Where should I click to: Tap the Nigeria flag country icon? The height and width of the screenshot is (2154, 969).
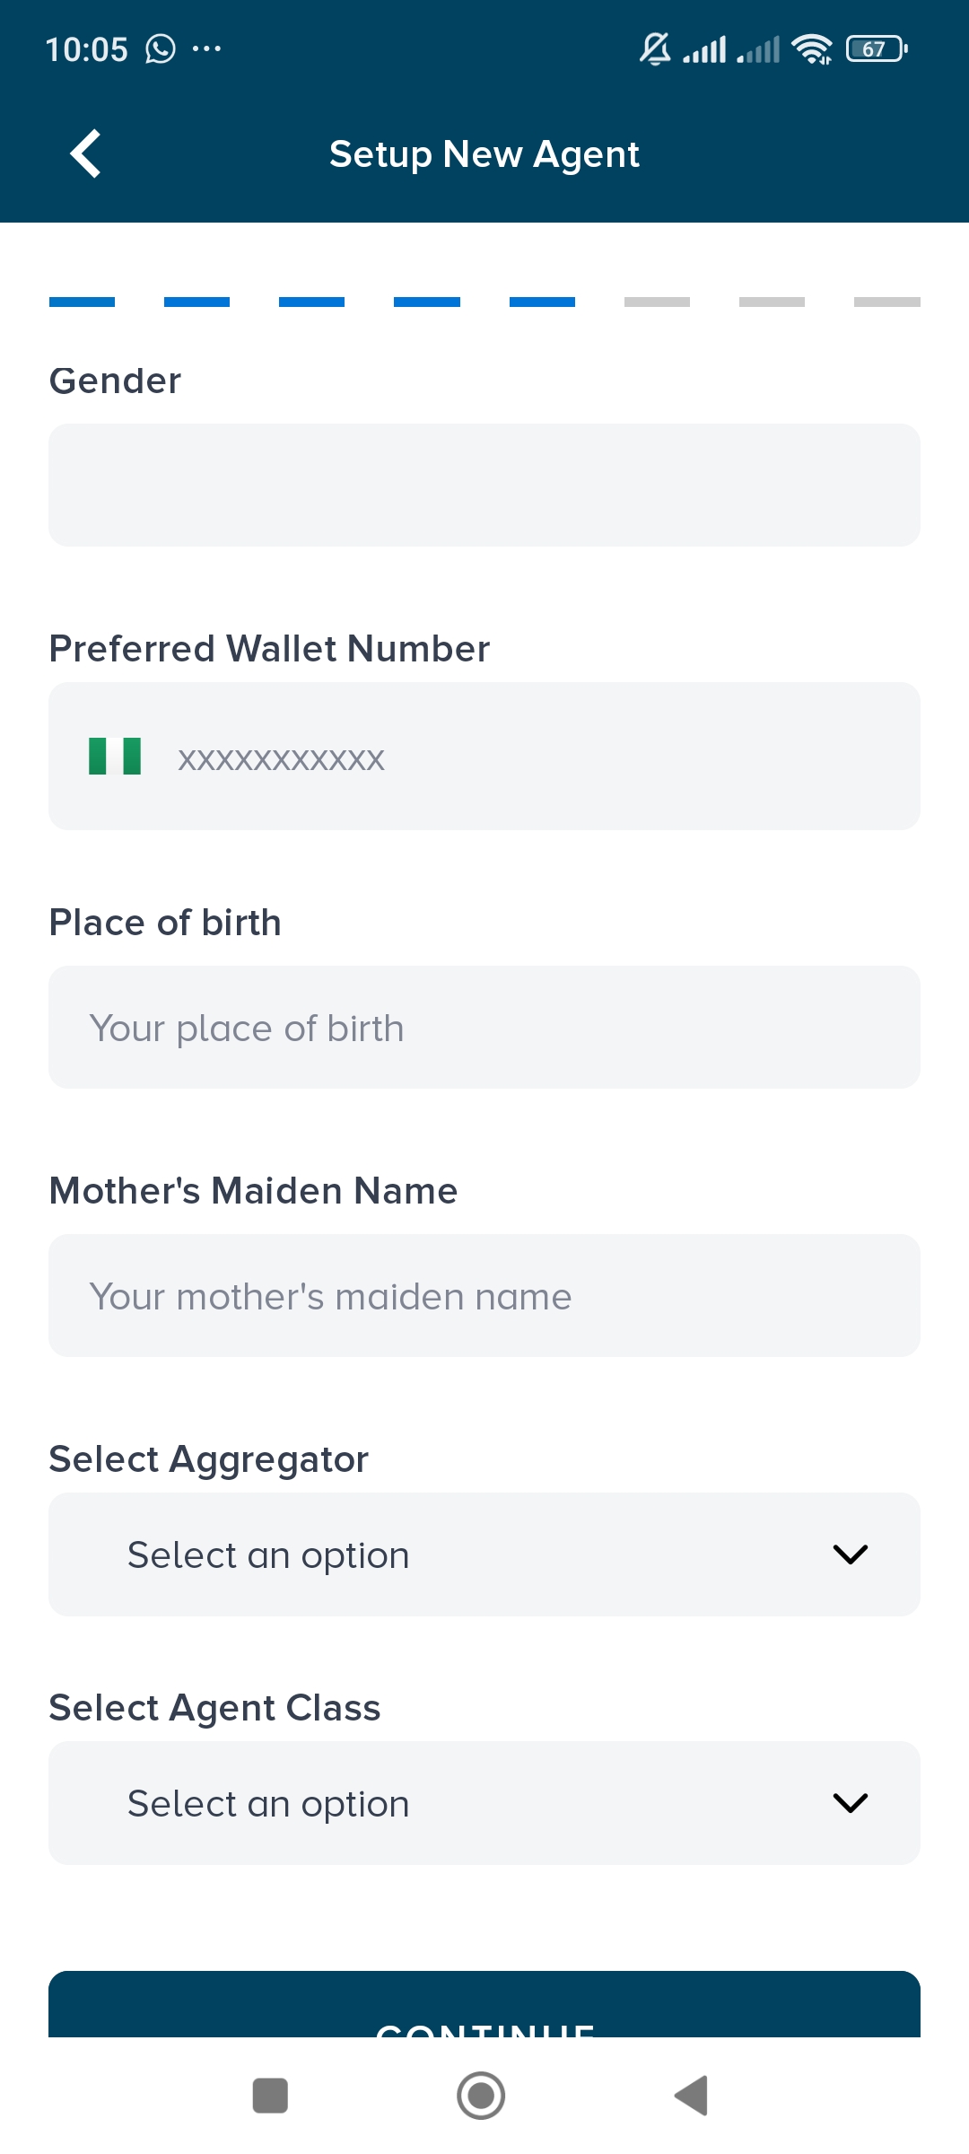pyautogui.click(x=115, y=756)
